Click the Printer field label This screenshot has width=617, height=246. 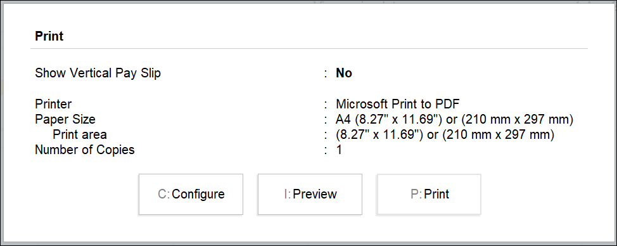53,105
